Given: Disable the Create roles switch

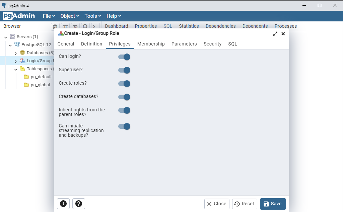Looking at the screenshot, I should [124, 83].
